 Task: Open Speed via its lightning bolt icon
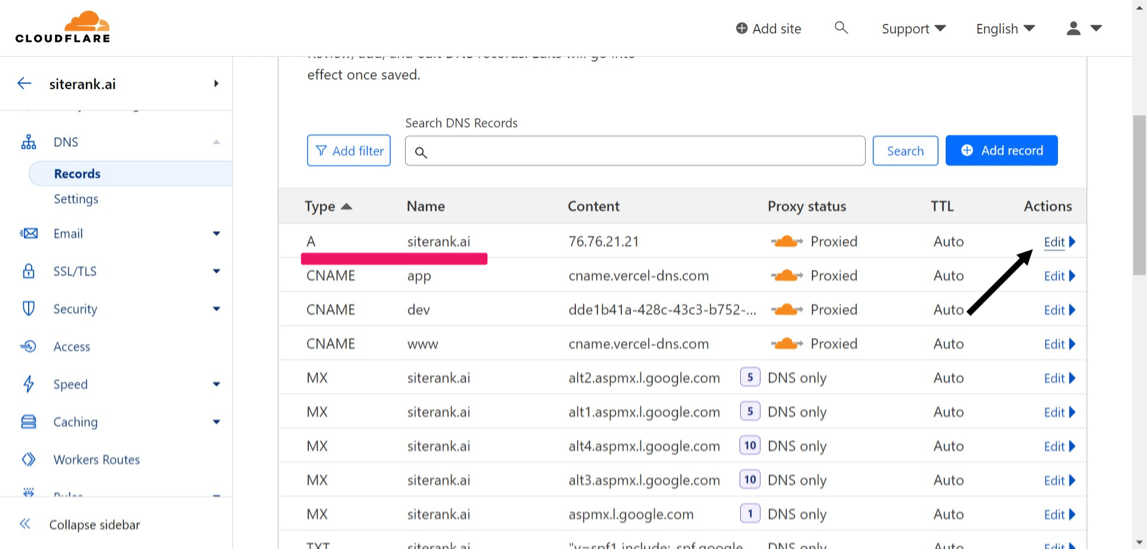point(28,384)
